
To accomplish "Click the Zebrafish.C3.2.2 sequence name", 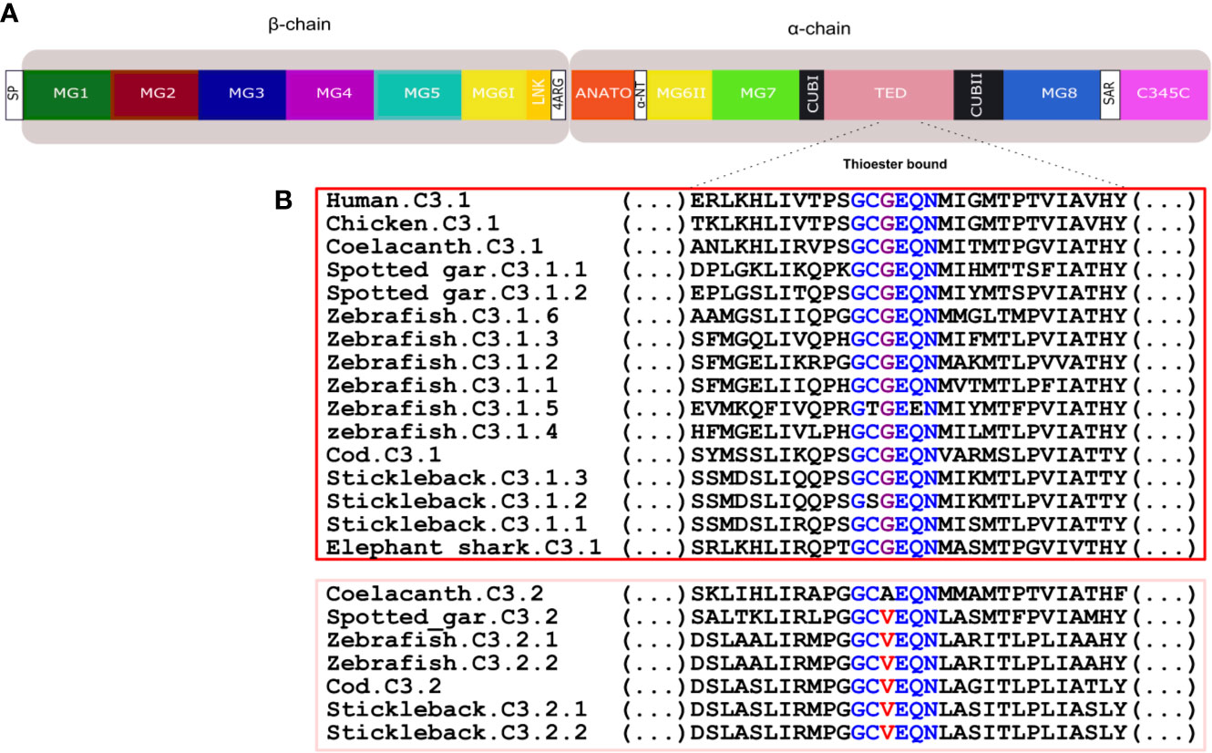I will point(442,663).
